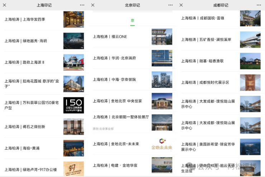Select the 京 tab
Screen dimensions: 265x177
pos(132,20)
